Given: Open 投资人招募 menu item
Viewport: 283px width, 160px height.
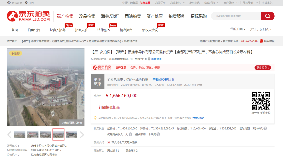Looking at the screenshot, I should [58, 30].
